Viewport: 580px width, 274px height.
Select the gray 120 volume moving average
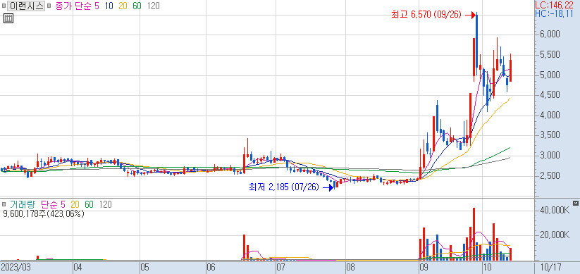pyautogui.click(x=106, y=204)
